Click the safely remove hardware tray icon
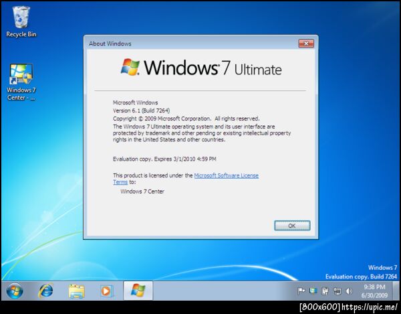The width and height of the screenshot is (401, 314). [x=325, y=291]
